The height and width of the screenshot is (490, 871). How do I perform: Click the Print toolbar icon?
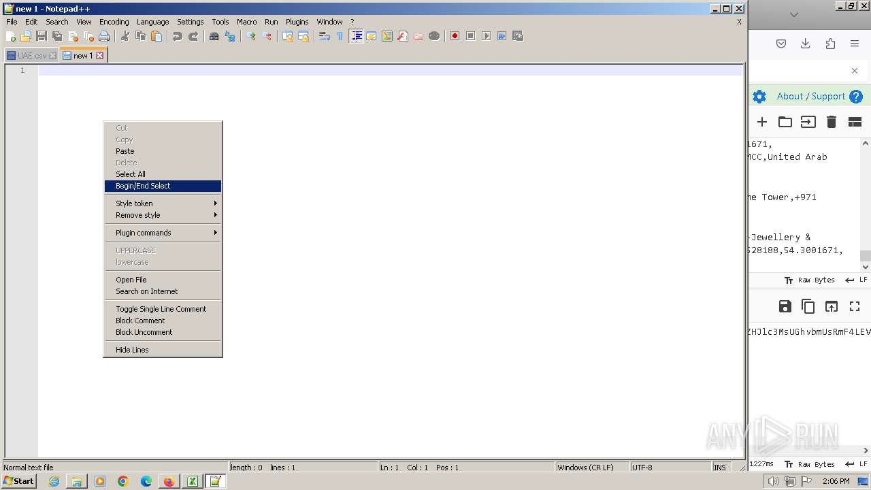tap(104, 36)
